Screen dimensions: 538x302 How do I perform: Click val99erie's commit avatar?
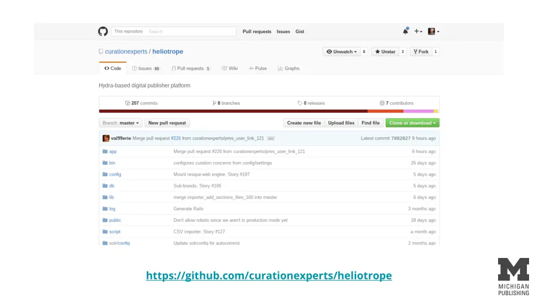tap(106, 138)
